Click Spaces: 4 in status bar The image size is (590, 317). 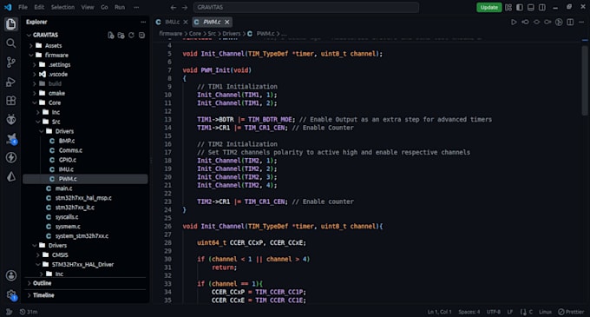point(469,312)
